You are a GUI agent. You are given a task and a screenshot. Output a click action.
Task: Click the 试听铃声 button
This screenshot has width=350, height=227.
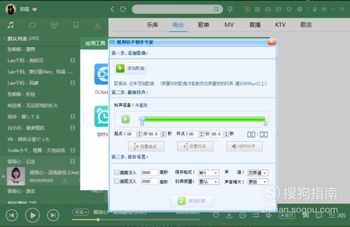coord(244,146)
